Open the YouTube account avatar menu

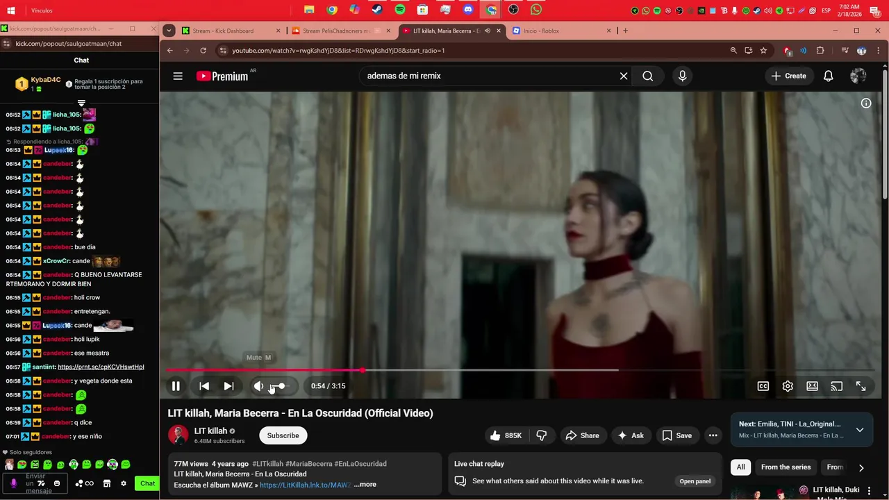coord(858,76)
